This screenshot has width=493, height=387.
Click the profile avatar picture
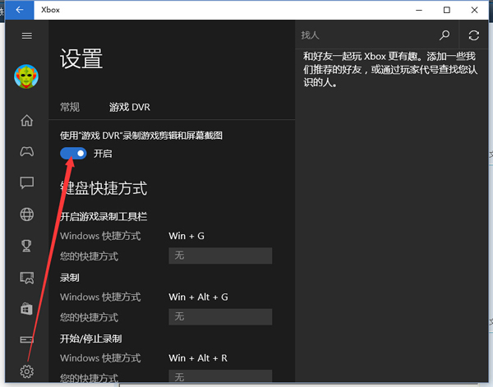coord(26,77)
